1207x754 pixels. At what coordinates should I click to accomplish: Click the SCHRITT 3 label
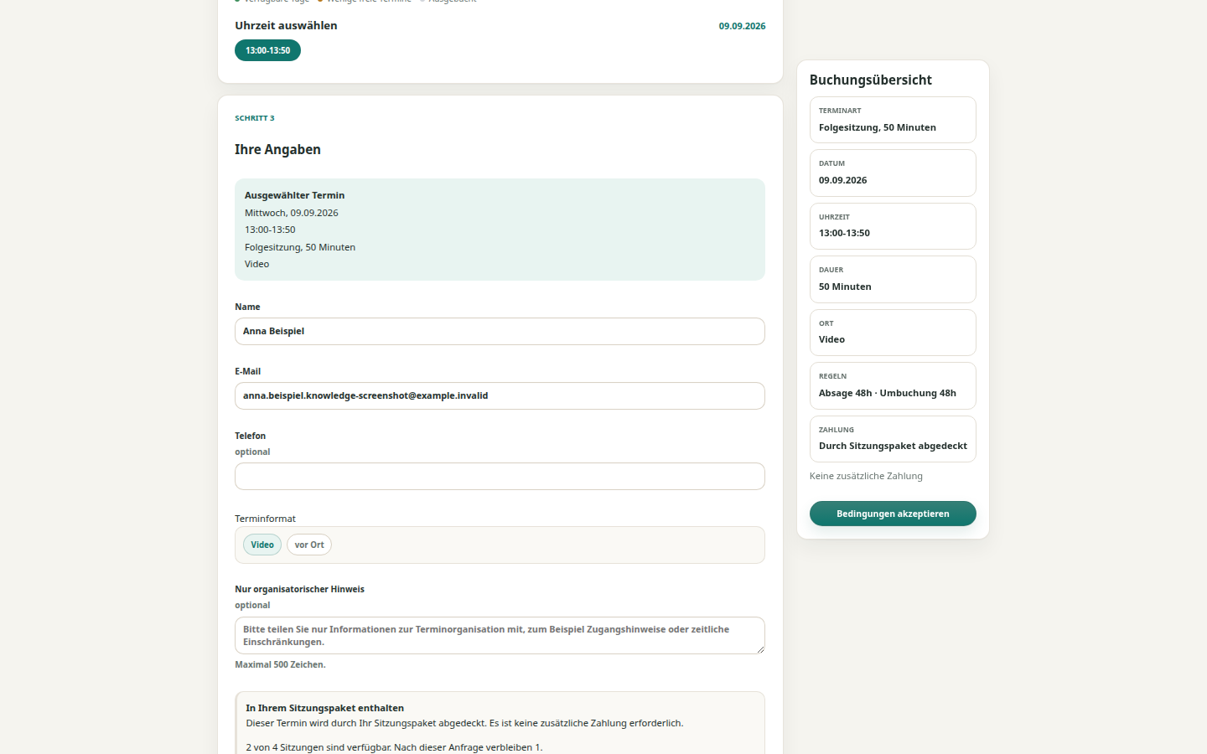pyautogui.click(x=255, y=118)
